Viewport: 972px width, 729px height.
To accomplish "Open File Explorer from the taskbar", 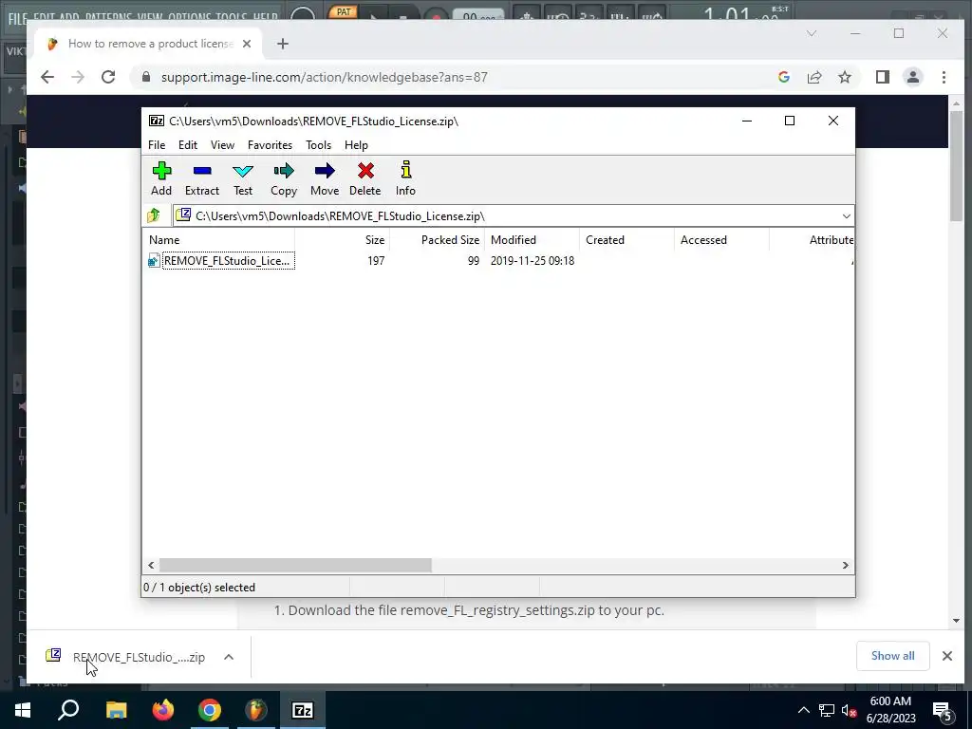I will pyautogui.click(x=116, y=710).
